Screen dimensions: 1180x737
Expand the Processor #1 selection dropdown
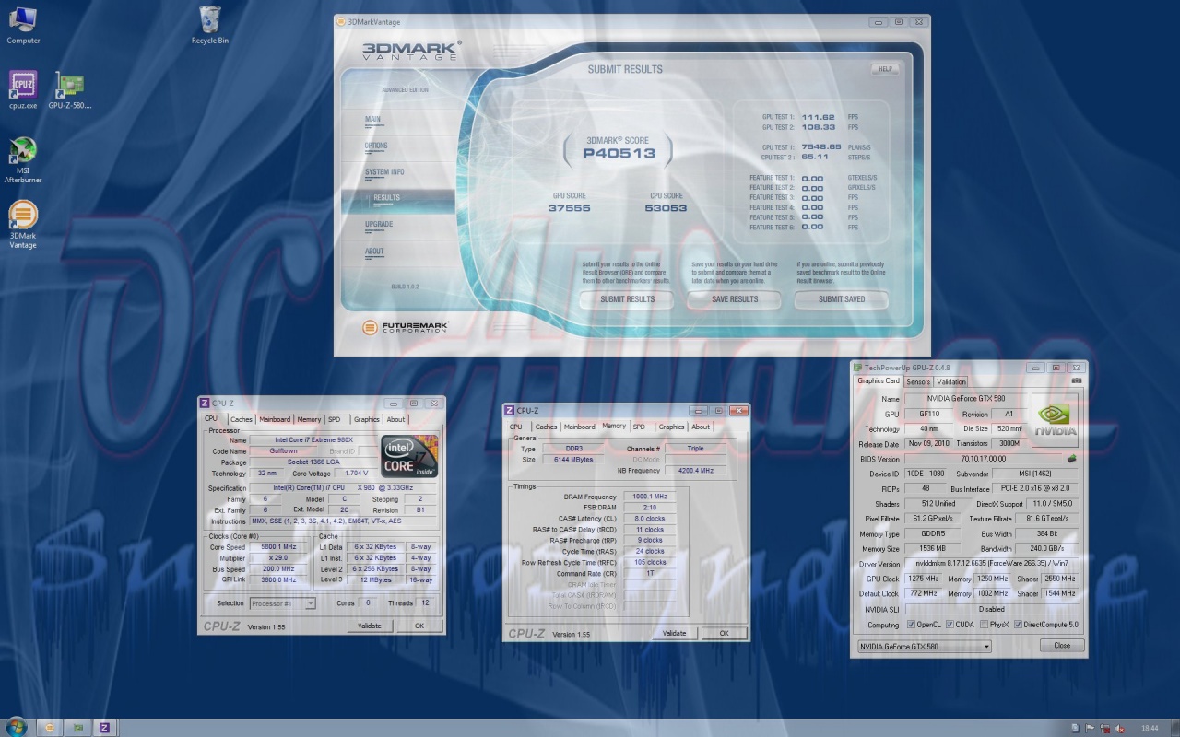[x=283, y=603]
